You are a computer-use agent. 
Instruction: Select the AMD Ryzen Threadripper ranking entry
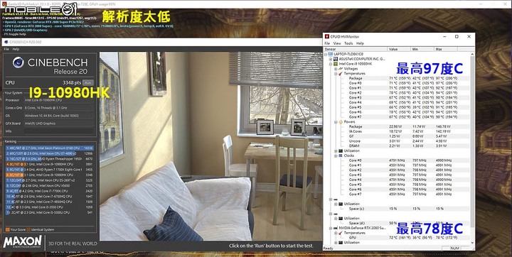[49, 159]
